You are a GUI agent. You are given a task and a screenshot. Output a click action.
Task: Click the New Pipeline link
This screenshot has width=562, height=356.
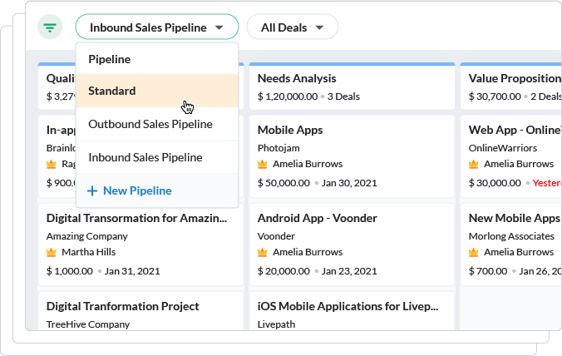click(137, 190)
